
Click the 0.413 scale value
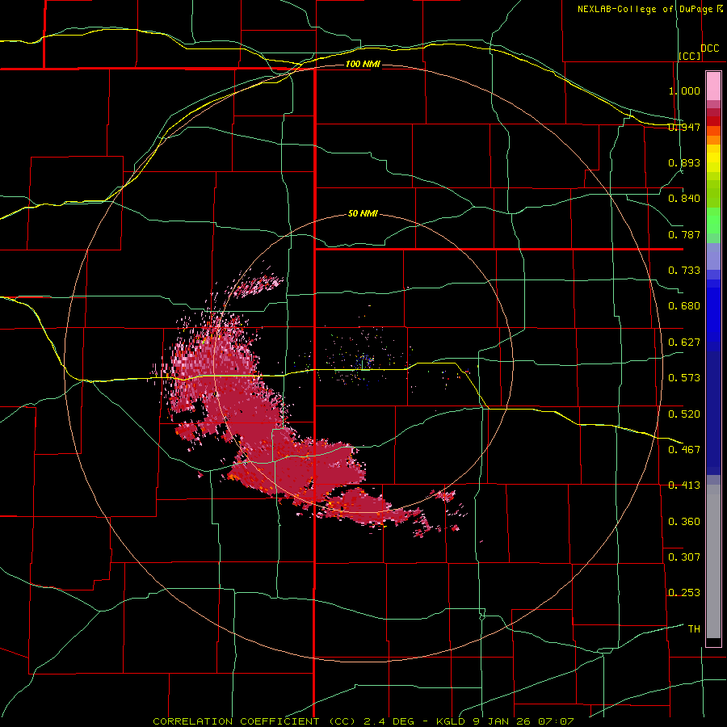coord(684,485)
